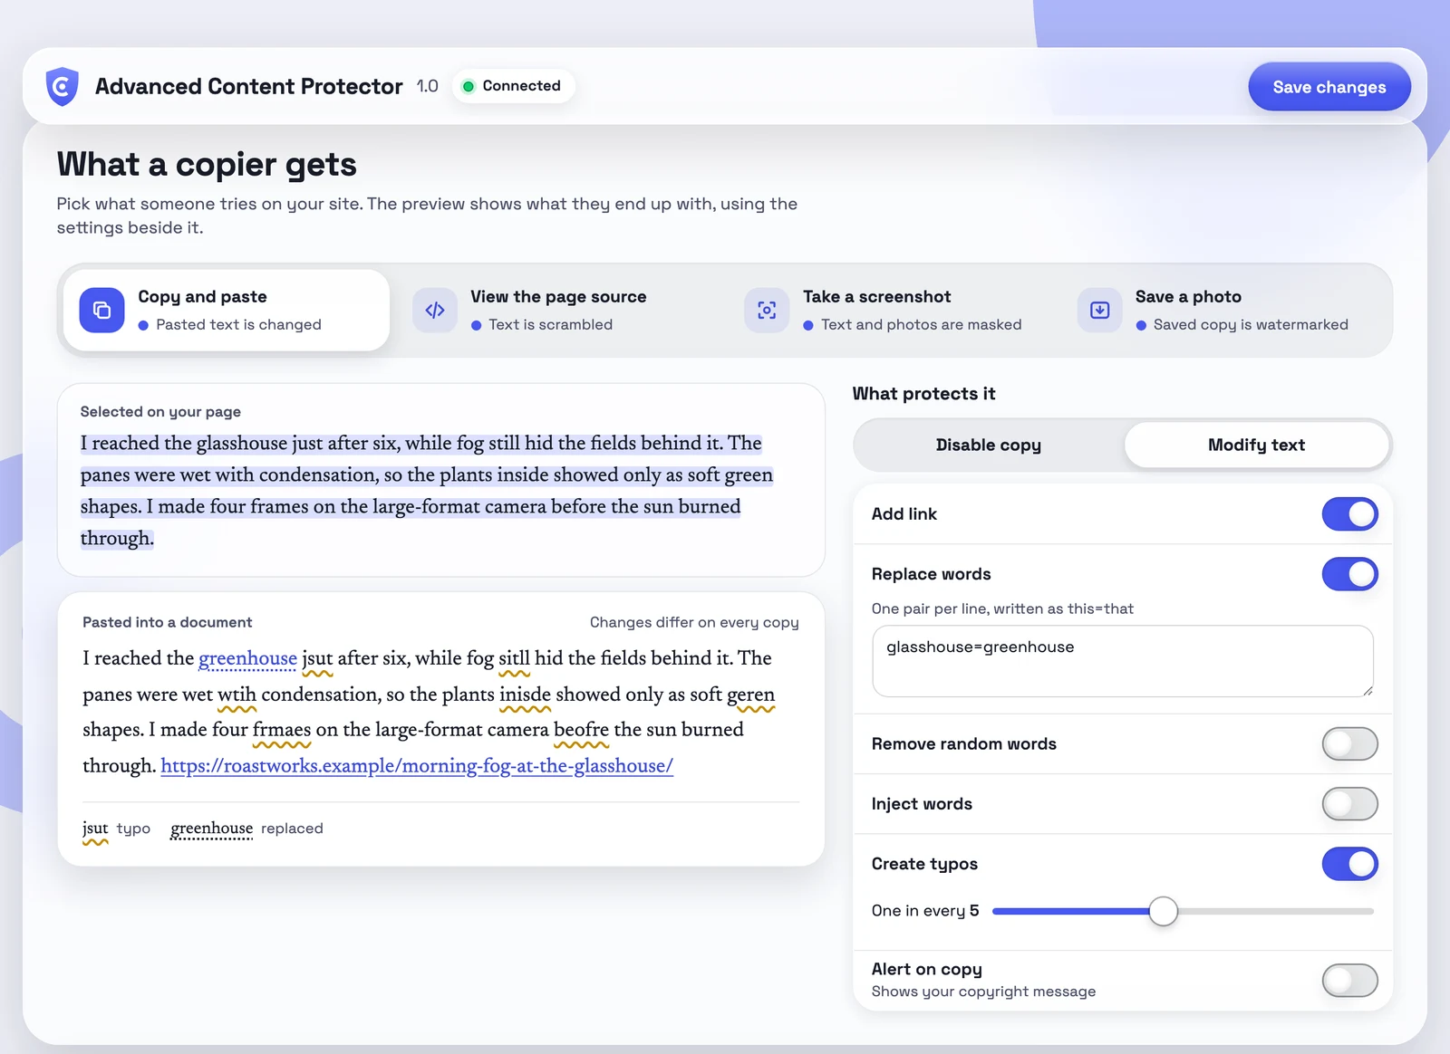Enable the Alert on copy toggle

pyautogui.click(x=1349, y=980)
